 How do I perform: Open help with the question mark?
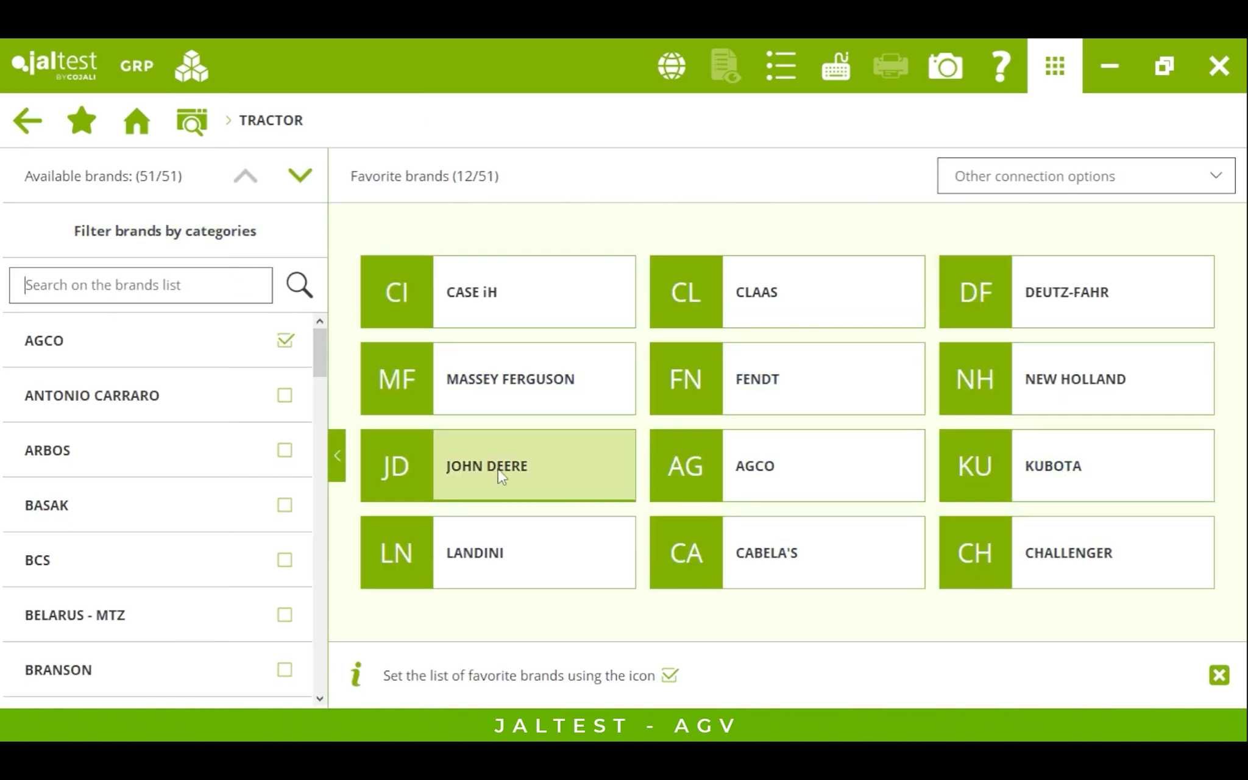coord(1000,66)
